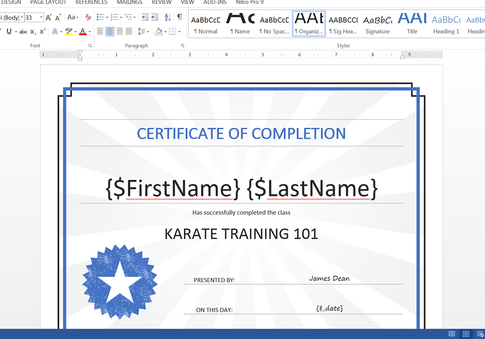The width and height of the screenshot is (485, 339).
Task: Open the Design ribbon tab
Action: point(11,2)
